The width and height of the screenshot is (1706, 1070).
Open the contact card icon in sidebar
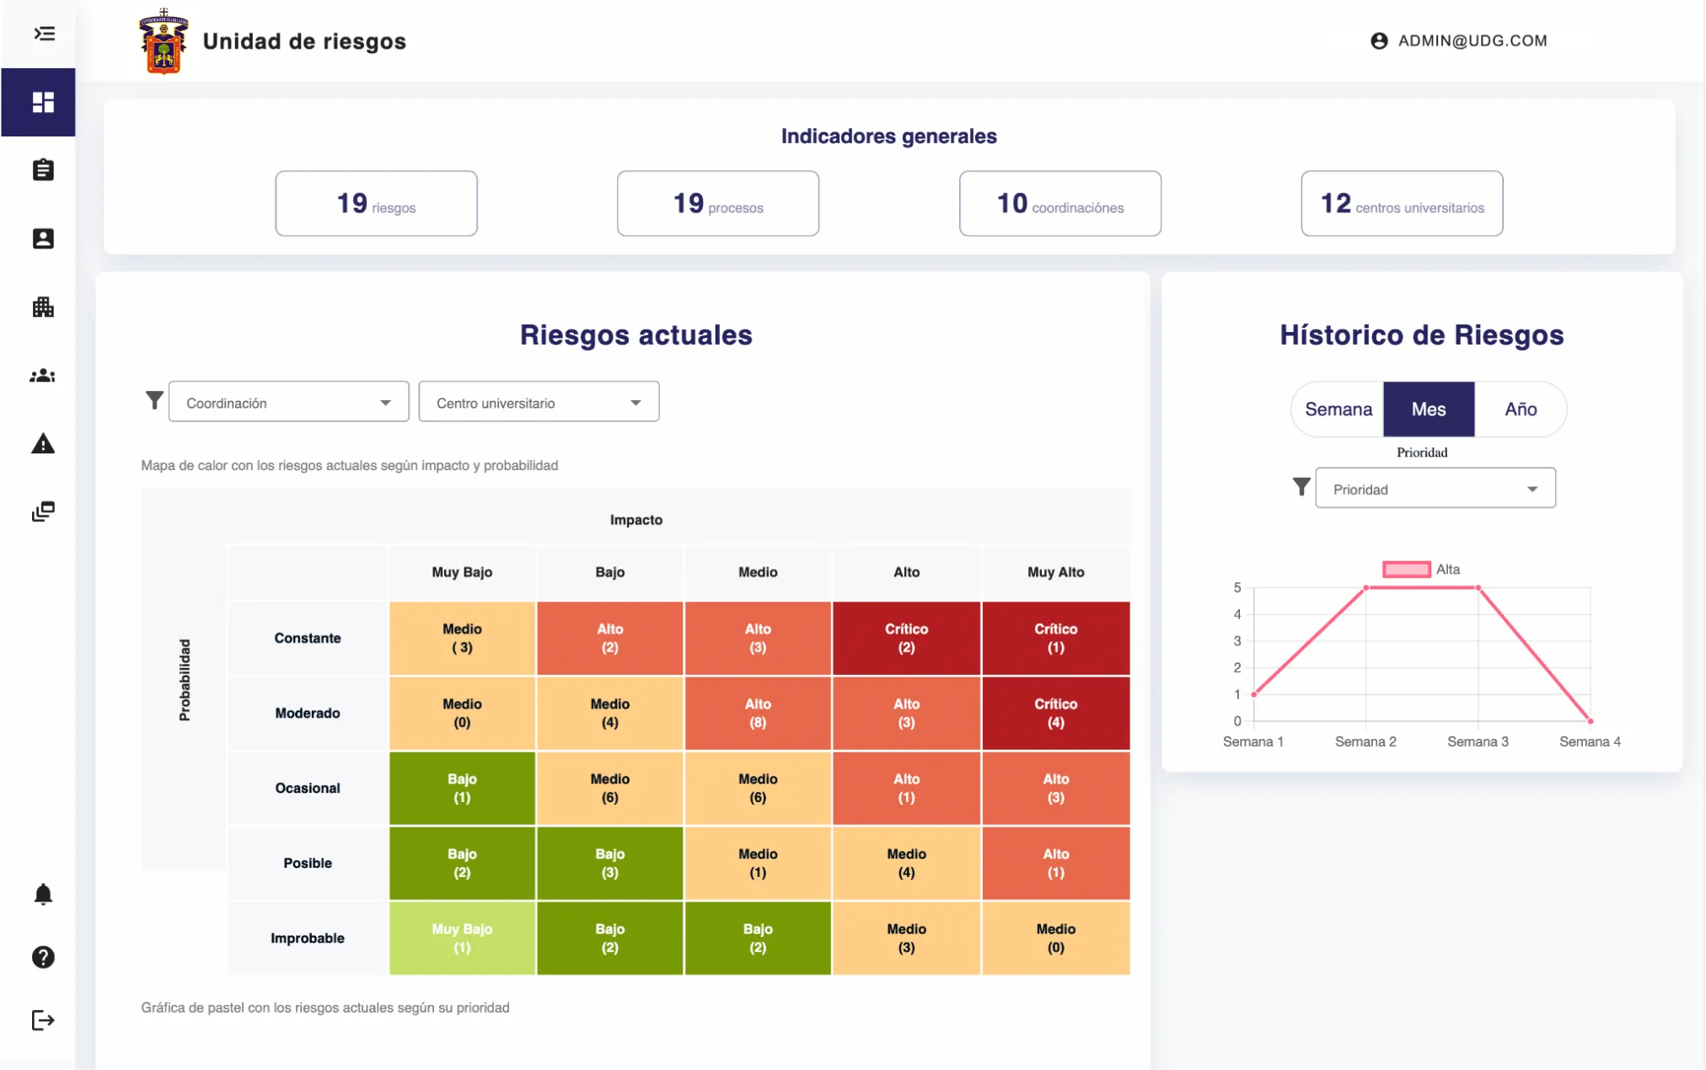43,238
